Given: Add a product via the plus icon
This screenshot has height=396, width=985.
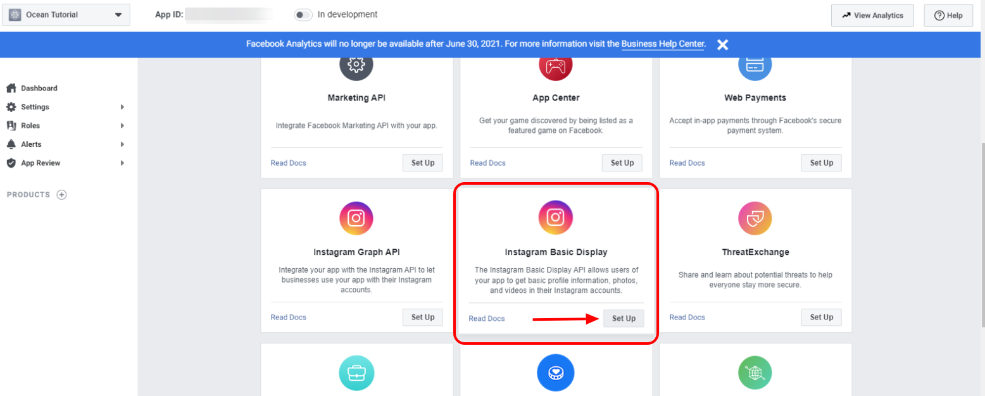Looking at the screenshot, I should click(x=61, y=195).
